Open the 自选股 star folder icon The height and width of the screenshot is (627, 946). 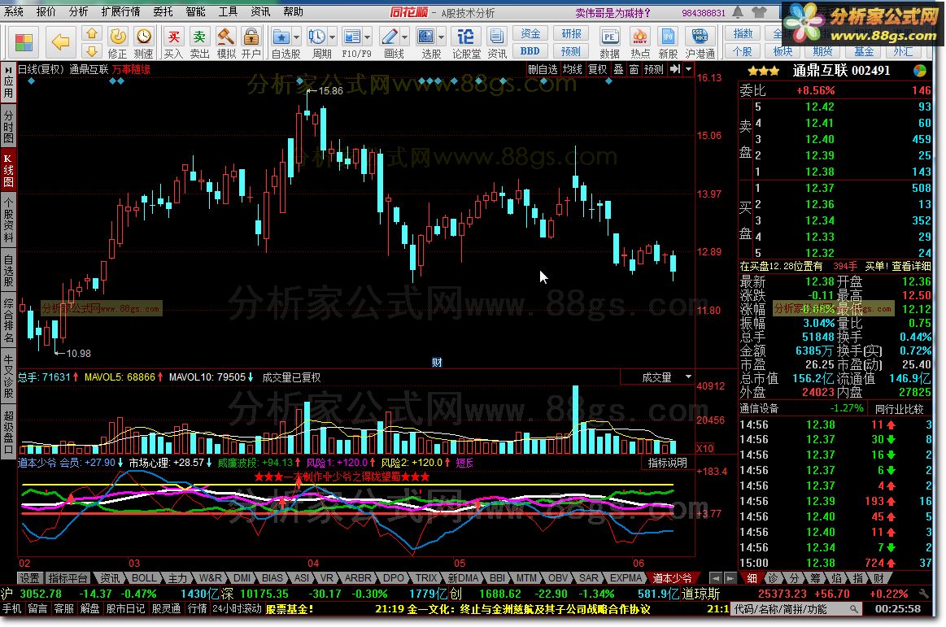pyautogui.click(x=281, y=37)
